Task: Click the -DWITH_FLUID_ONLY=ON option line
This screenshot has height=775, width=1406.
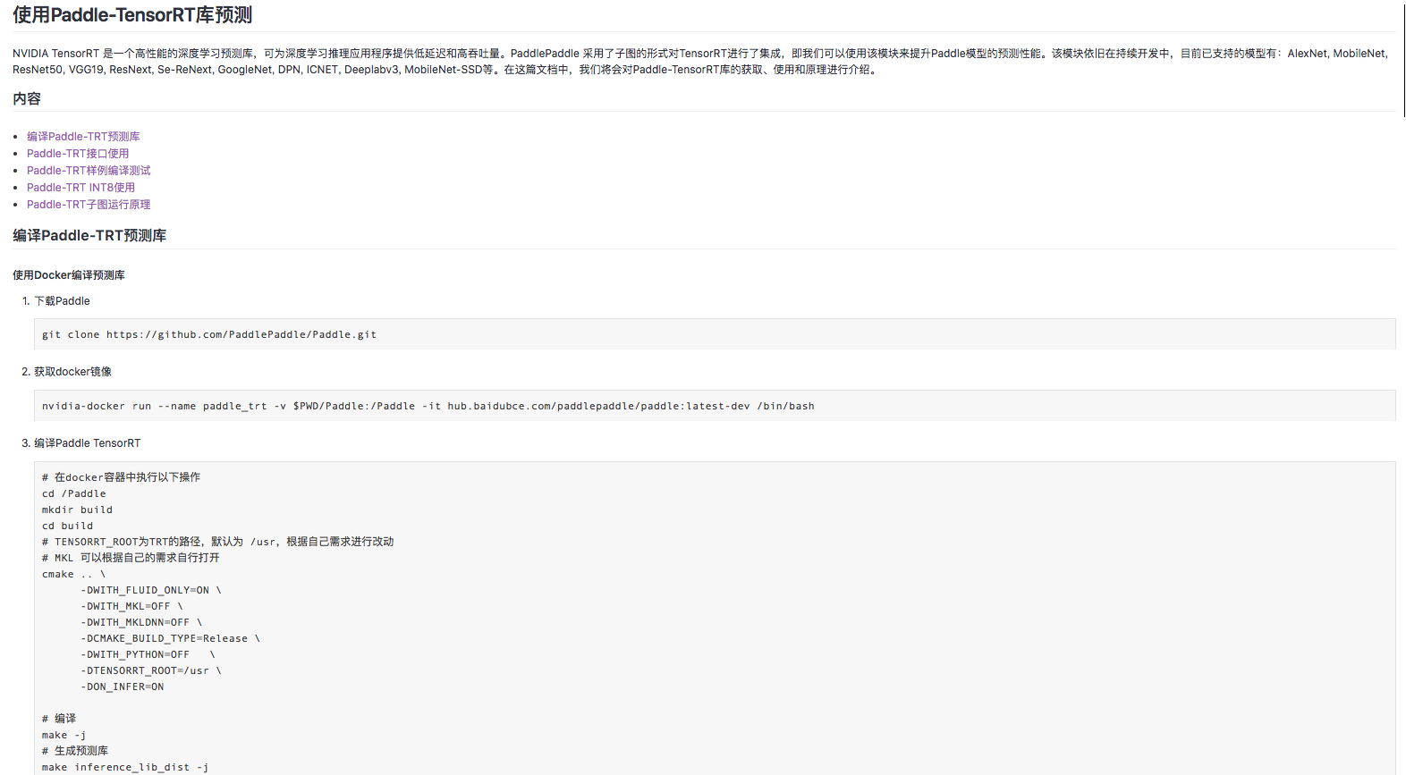Action: pos(151,591)
